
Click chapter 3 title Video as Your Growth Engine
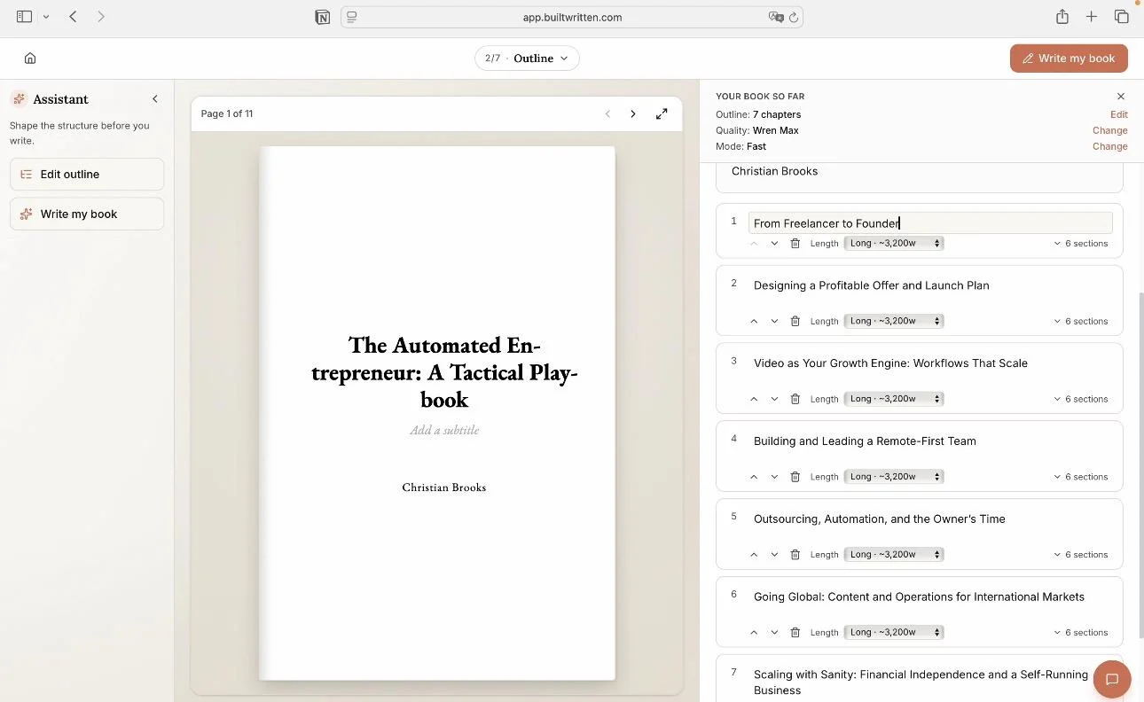[890, 363]
